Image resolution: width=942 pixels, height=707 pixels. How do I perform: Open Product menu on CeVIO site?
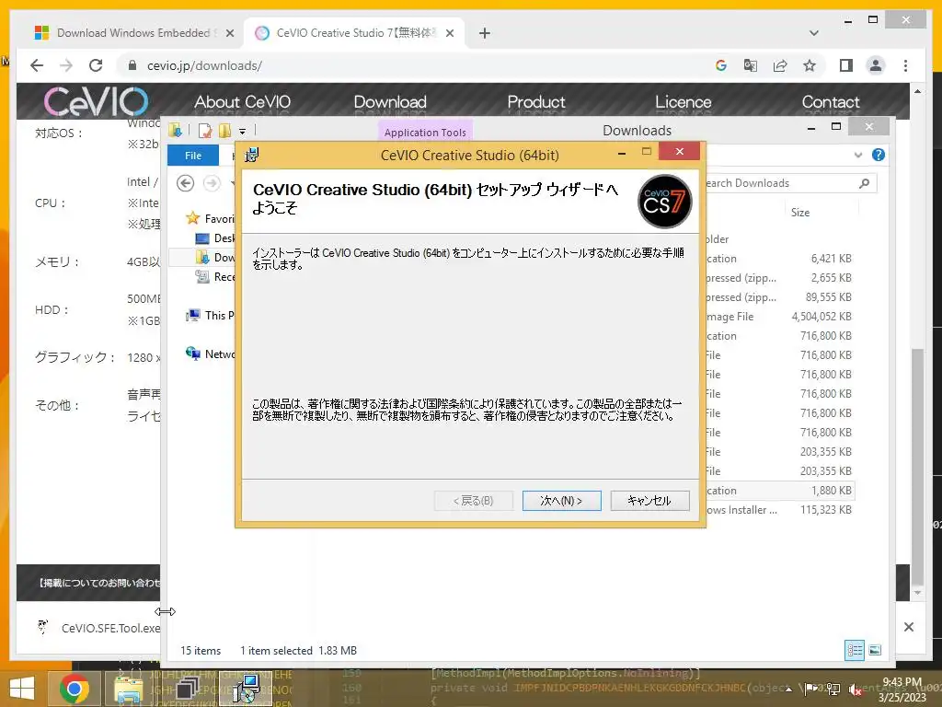(536, 101)
